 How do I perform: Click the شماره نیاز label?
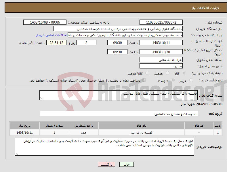[214, 23]
